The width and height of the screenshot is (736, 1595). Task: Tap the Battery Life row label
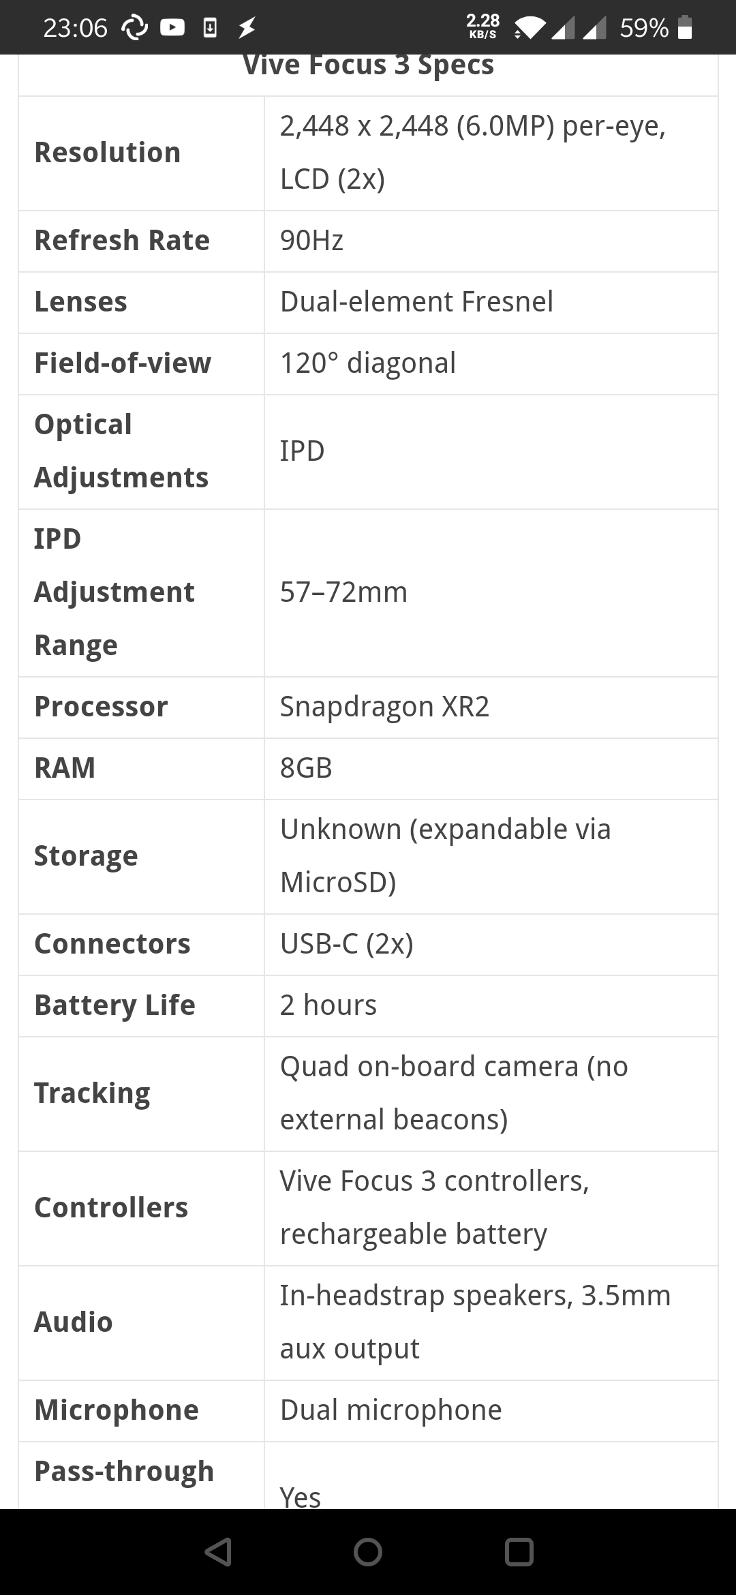[114, 1005]
